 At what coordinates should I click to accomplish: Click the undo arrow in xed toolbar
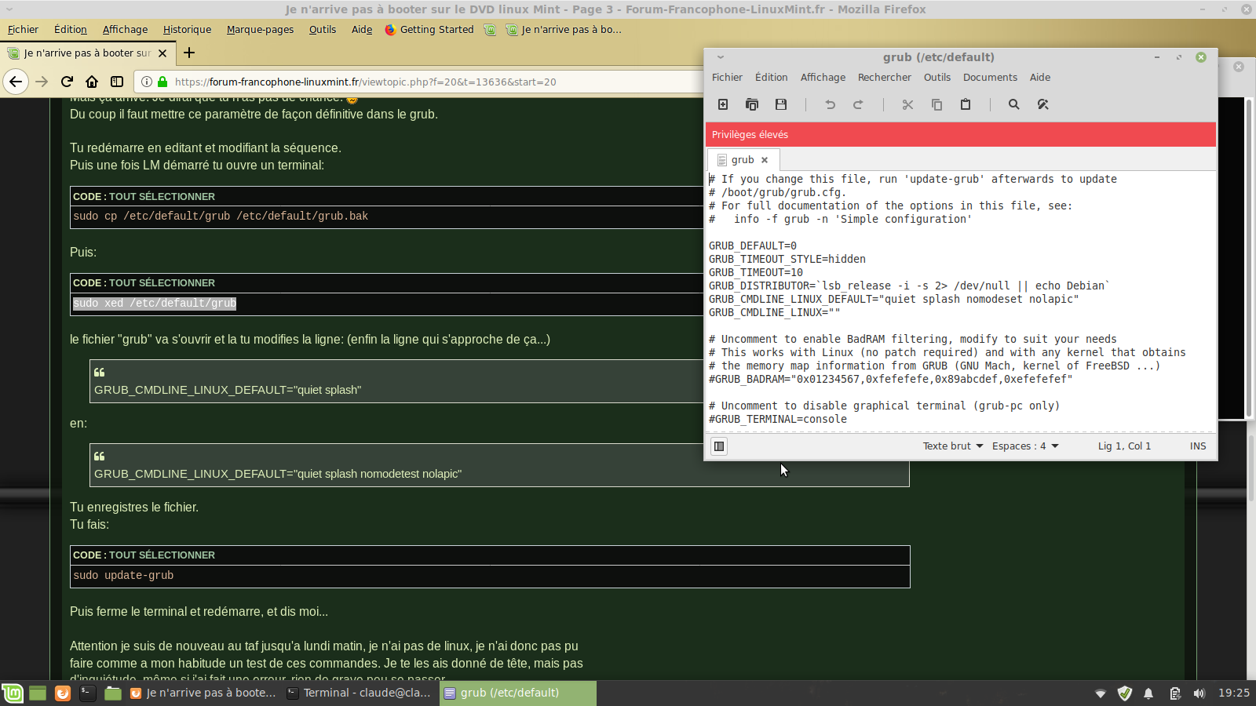click(830, 104)
